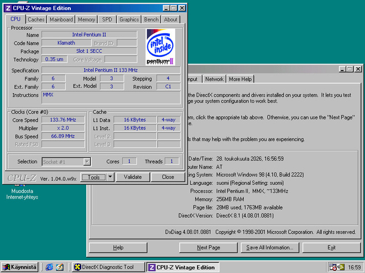The image size is (365, 273).
Task: Click Next Page in DirectX Diagnostic Tool
Action: click(x=208, y=248)
